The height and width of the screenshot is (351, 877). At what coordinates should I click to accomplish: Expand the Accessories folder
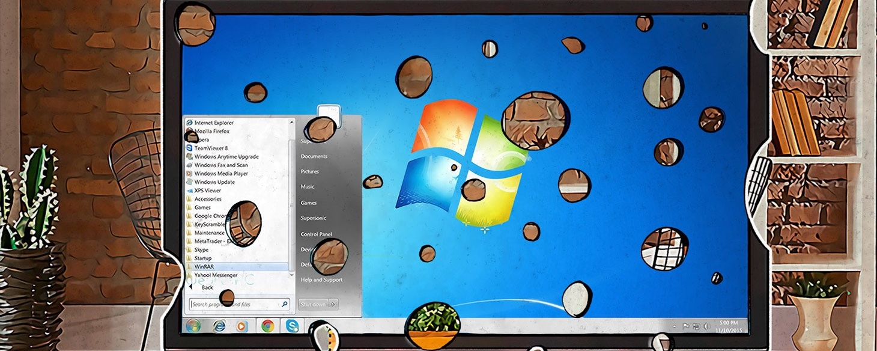point(208,199)
